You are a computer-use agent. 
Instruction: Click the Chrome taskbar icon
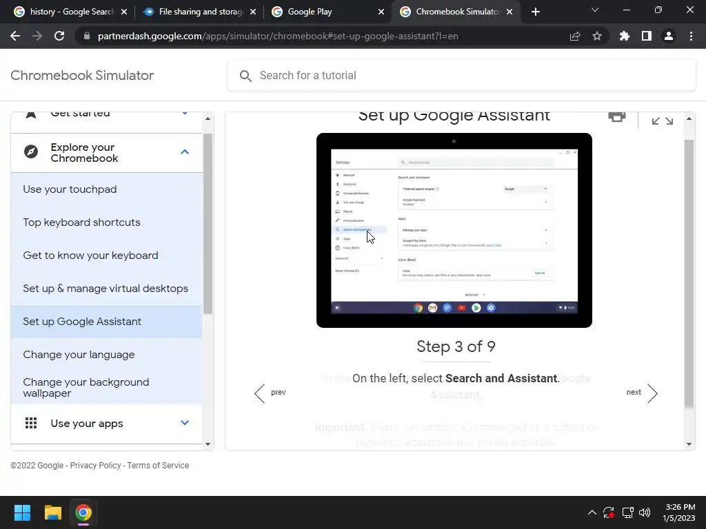[x=83, y=512]
